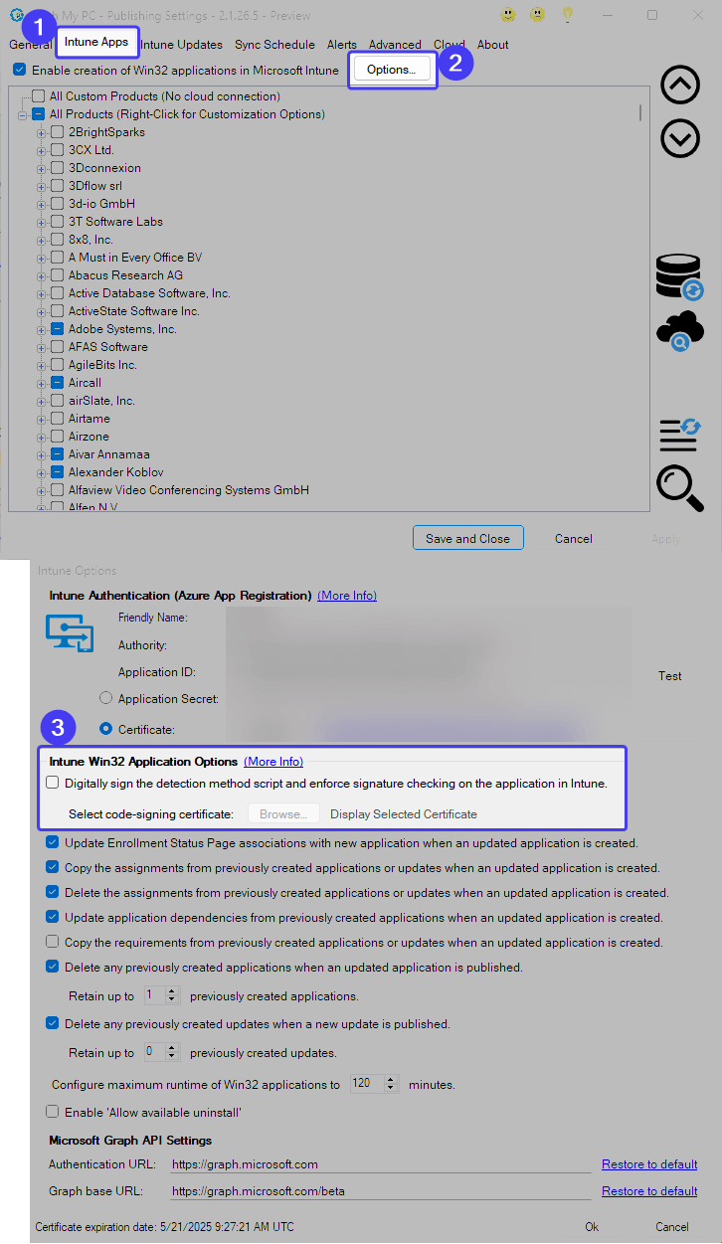Click the cloud search icon
722x1244 pixels.
[680, 331]
